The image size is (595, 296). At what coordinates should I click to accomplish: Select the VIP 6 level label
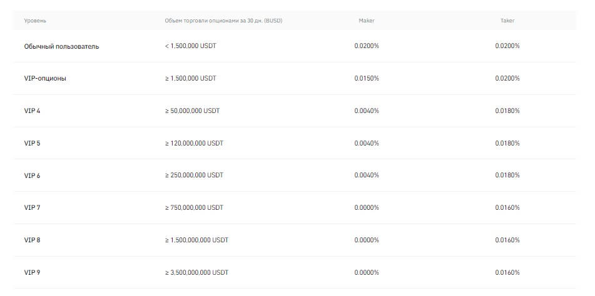click(33, 175)
